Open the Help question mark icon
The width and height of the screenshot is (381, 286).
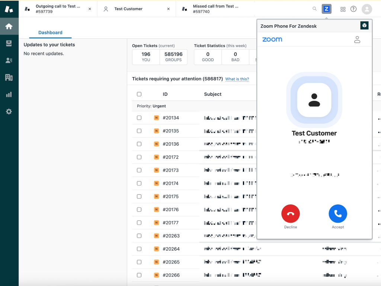(x=353, y=9)
